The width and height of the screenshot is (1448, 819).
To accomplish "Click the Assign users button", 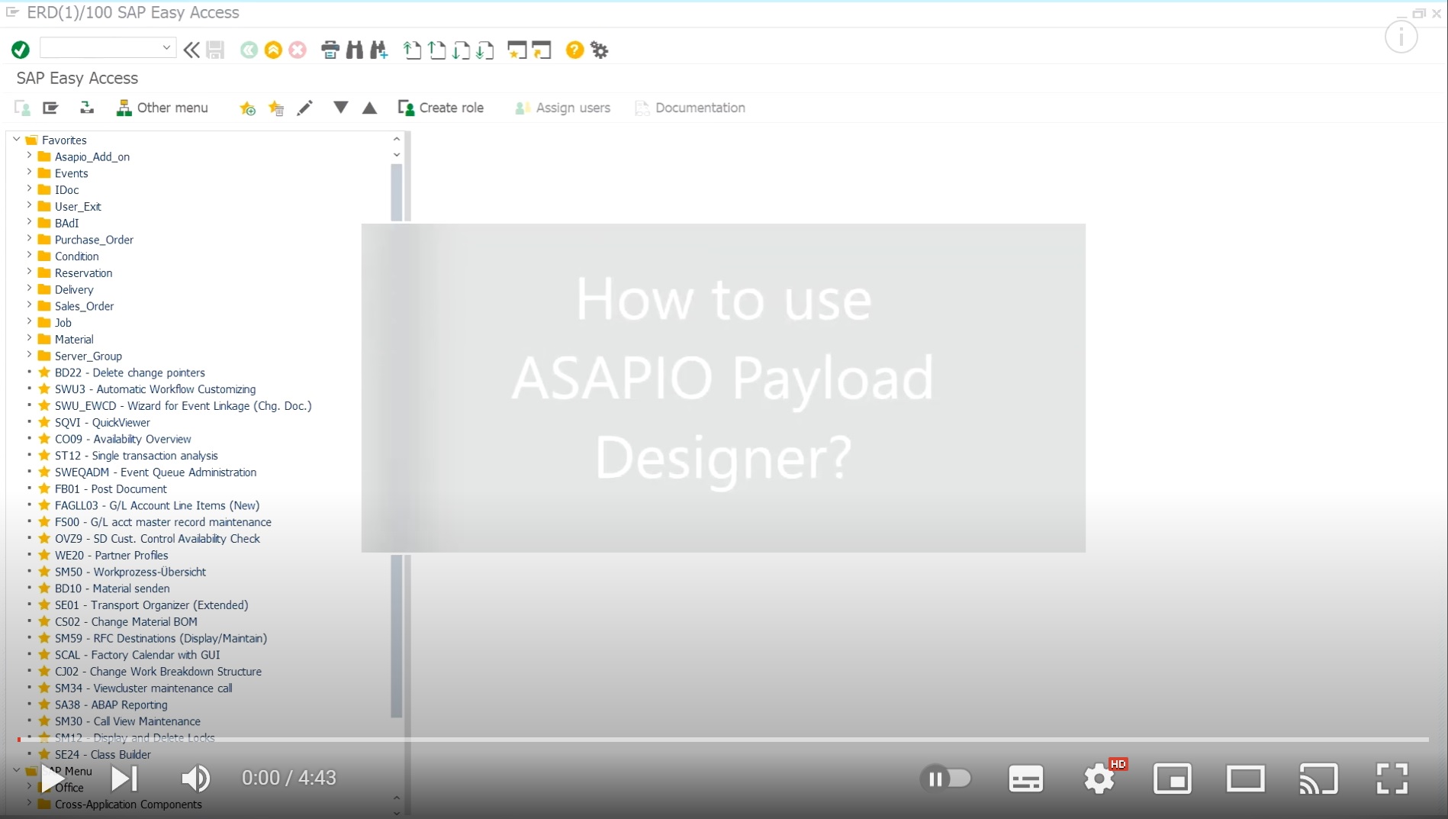I will pos(562,108).
